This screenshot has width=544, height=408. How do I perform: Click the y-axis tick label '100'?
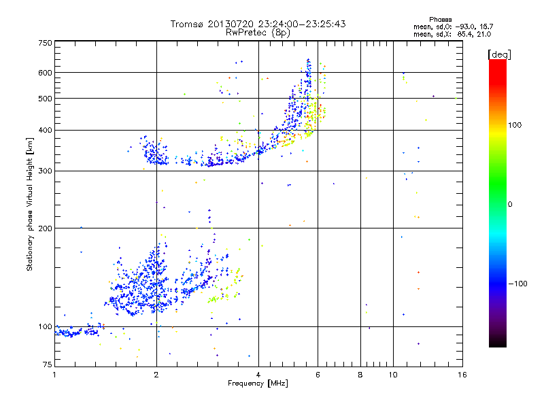pos(46,326)
